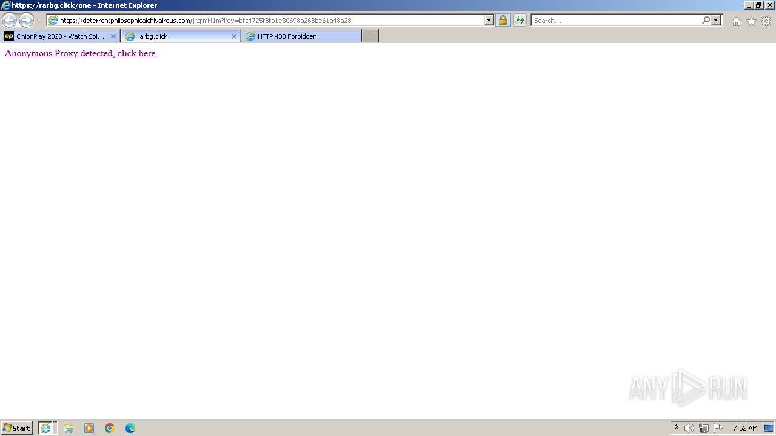Click the Search input box
This screenshot has height=436, width=776.
pyautogui.click(x=615, y=20)
